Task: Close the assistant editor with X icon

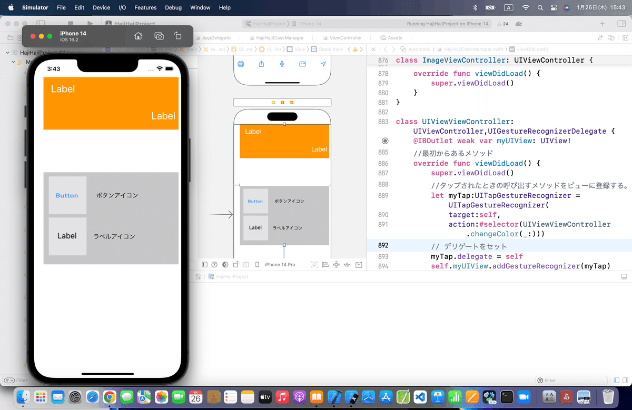Action: click(373, 49)
